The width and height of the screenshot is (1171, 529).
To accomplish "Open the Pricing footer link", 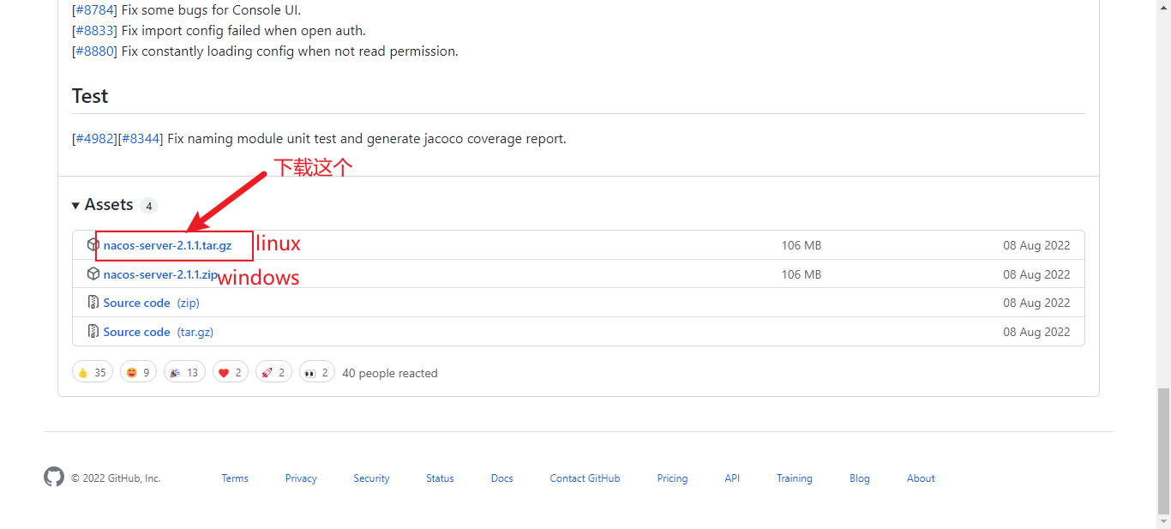I will [672, 478].
